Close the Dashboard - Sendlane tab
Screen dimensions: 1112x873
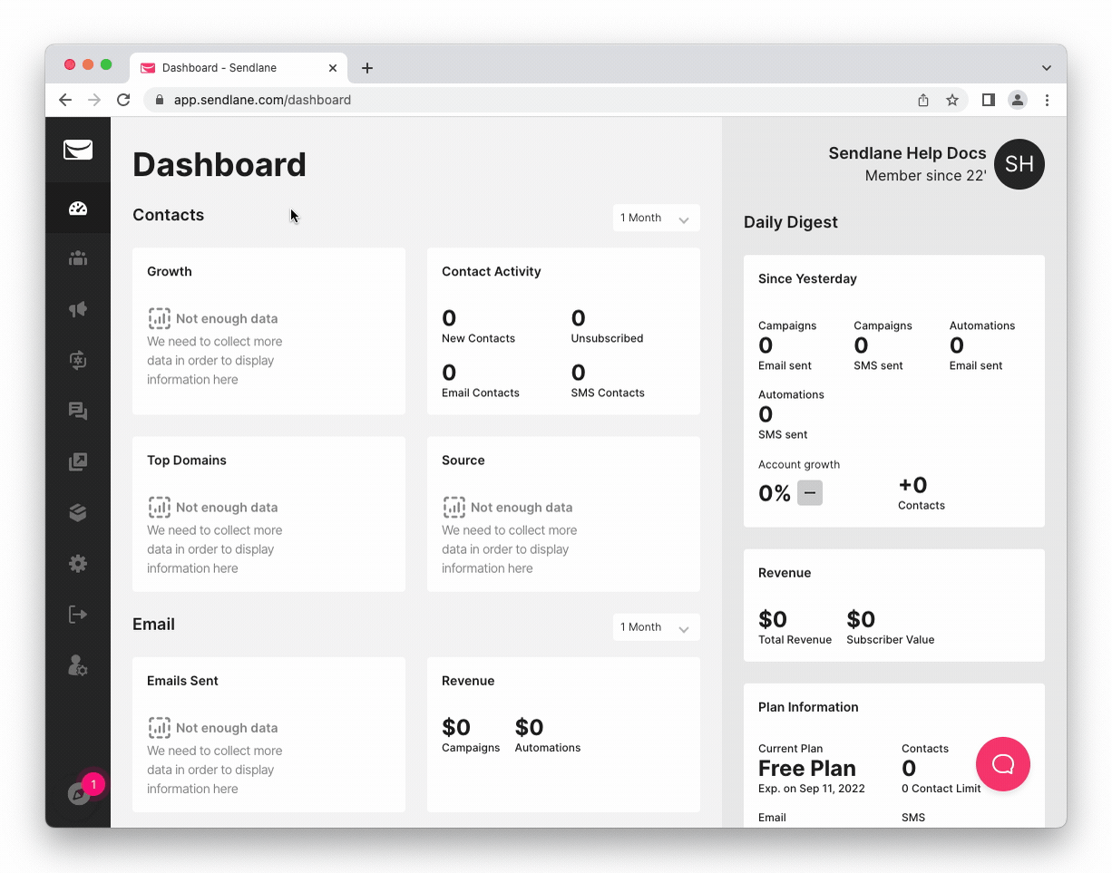coord(333,68)
